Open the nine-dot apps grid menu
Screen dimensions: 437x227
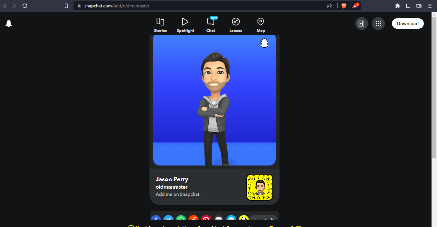point(378,24)
